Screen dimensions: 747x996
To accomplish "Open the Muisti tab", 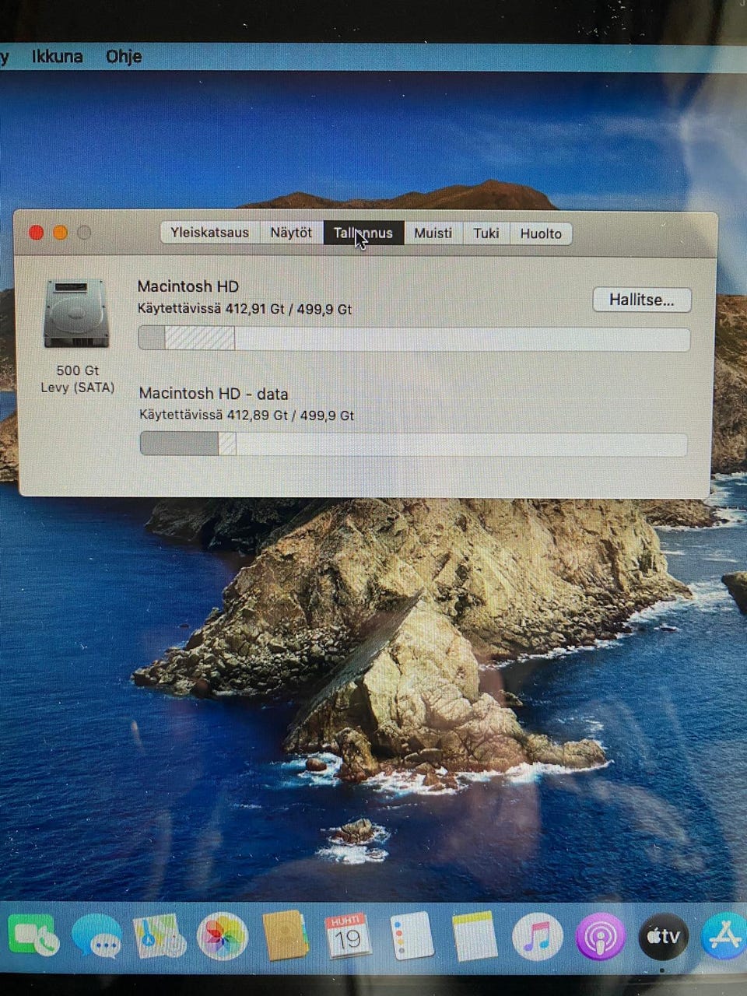I will [x=433, y=233].
